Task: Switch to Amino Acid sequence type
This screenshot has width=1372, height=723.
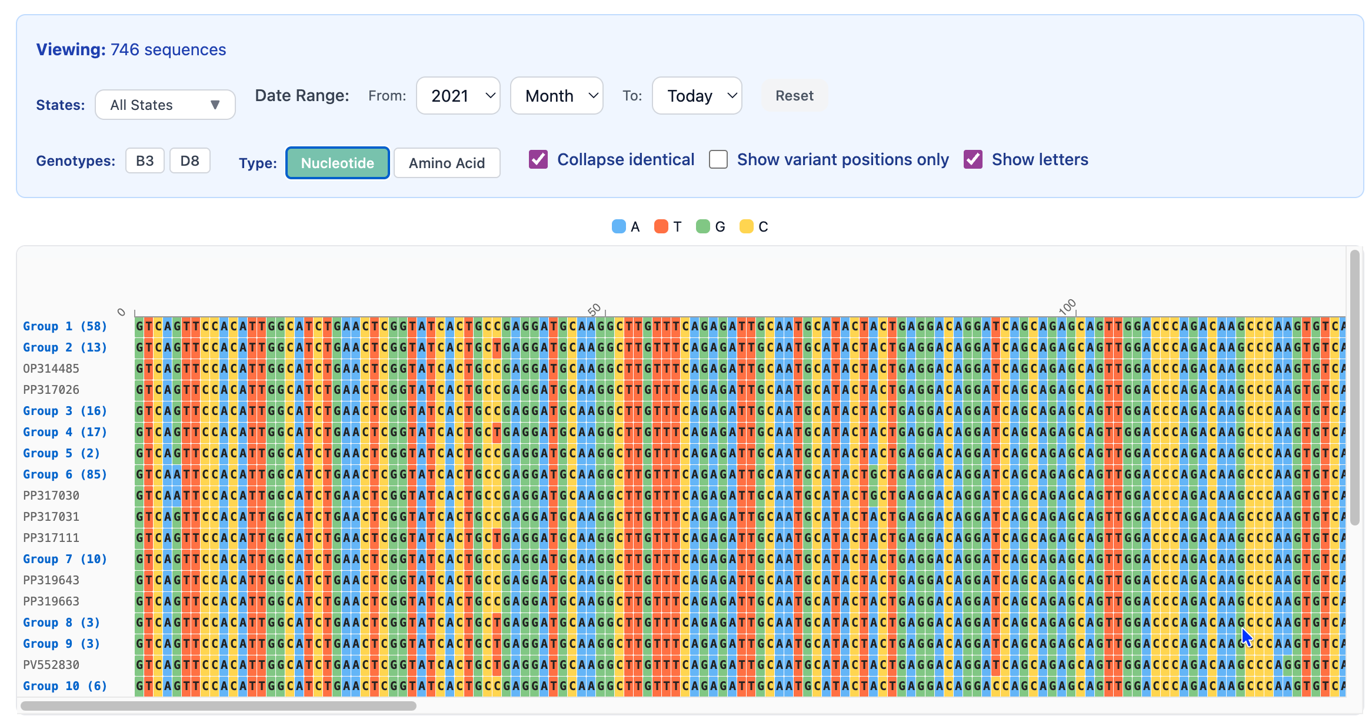Action: 447,163
